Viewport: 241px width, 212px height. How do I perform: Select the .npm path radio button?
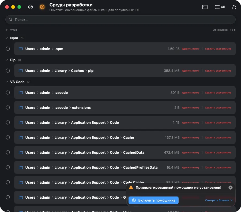(8, 49)
